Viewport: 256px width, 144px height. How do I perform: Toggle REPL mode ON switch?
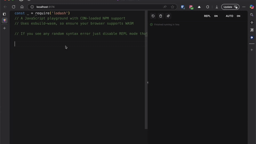216,16
